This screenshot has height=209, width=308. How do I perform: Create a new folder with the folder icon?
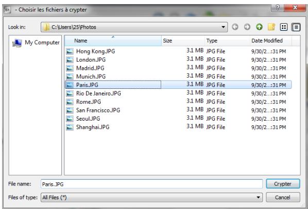[x=271, y=27]
